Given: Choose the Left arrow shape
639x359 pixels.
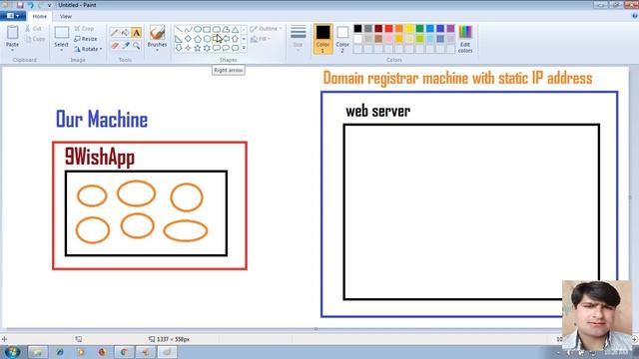Looking at the screenshot, I should point(226,39).
